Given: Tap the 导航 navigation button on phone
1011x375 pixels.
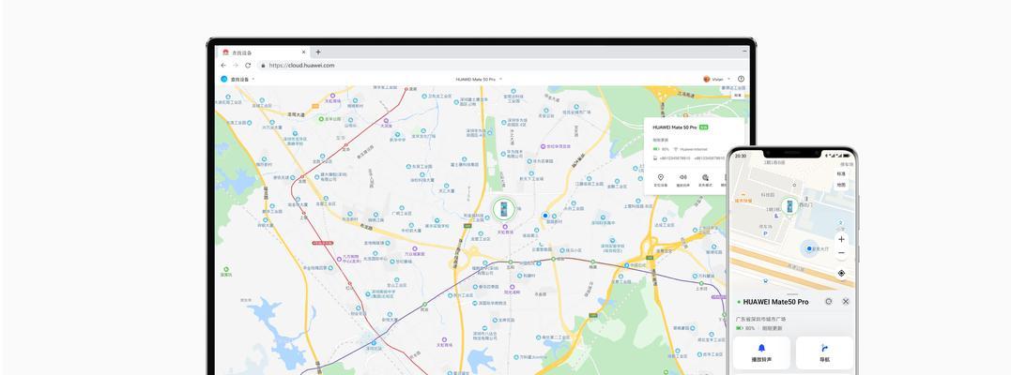Looking at the screenshot, I should point(824,352).
